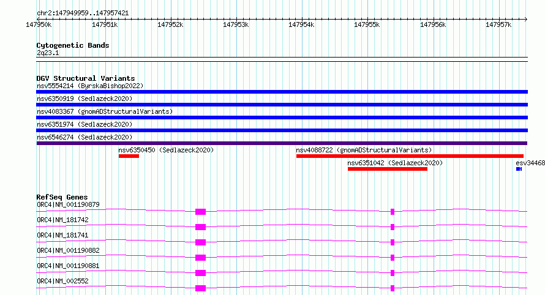Click the 147954k ruler tick label

301,25
